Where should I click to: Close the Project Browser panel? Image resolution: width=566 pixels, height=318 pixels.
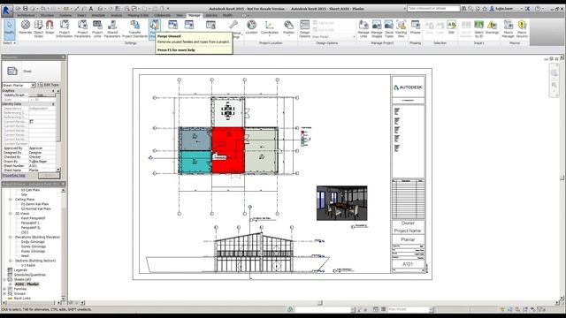(63, 185)
